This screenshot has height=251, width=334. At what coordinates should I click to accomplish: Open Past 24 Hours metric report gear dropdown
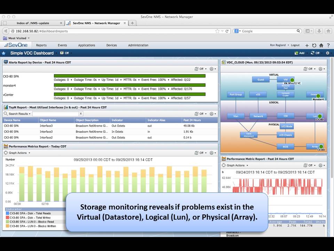[x=321, y=165]
